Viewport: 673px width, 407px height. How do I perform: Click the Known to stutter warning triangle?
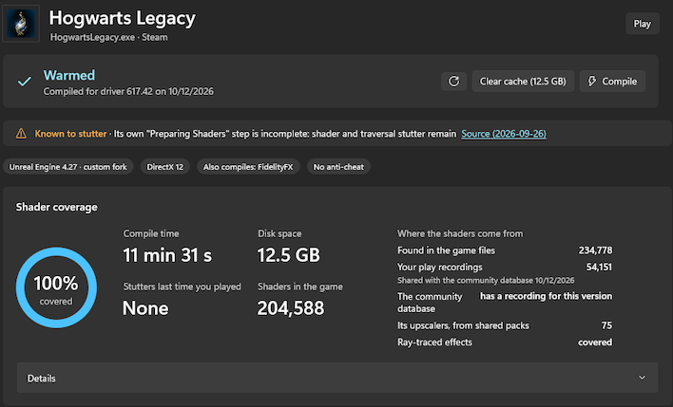pyautogui.click(x=21, y=134)
